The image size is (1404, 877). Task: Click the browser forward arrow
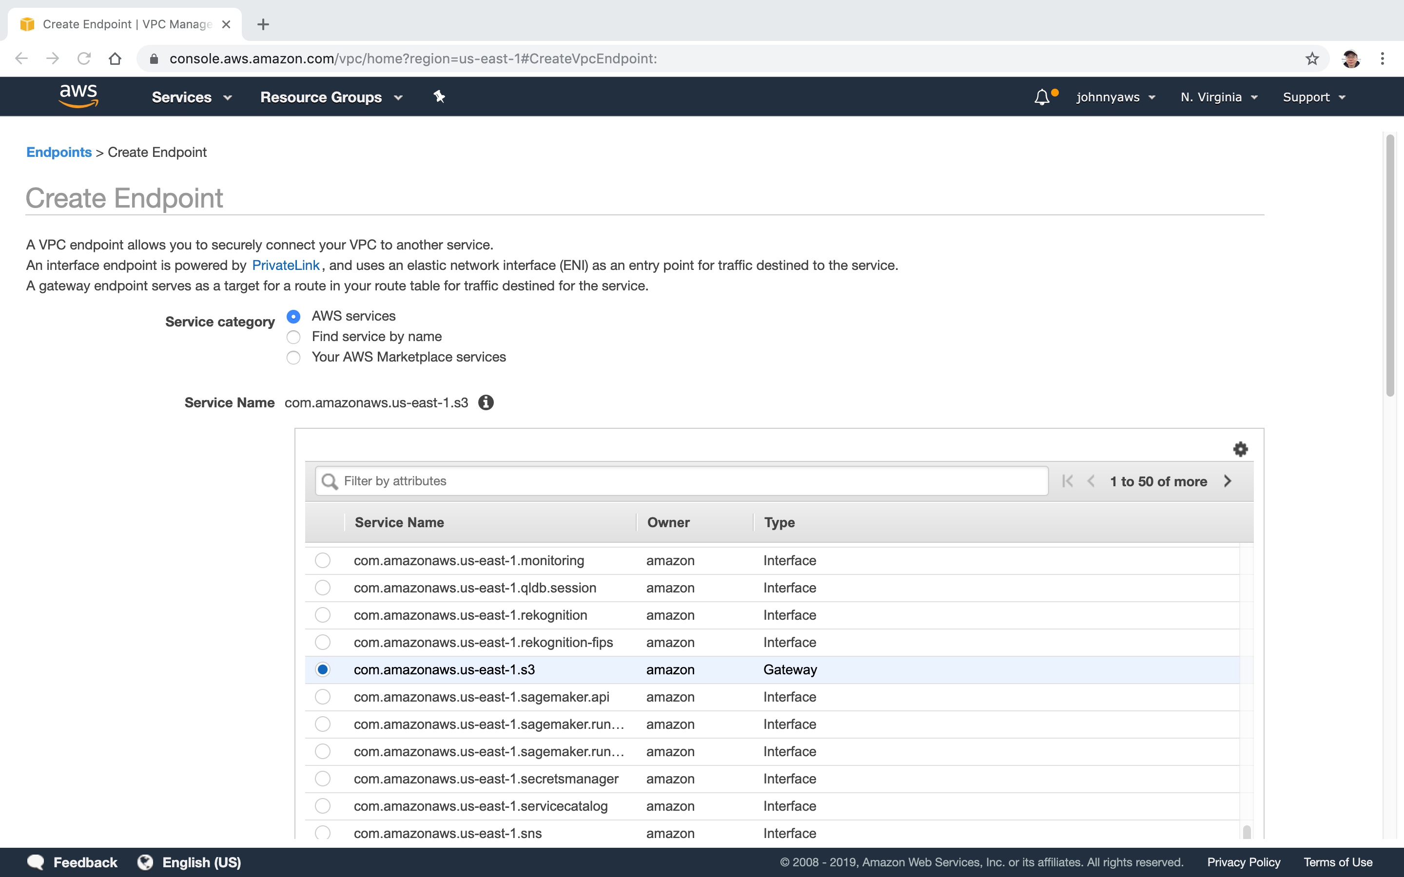pos(53,58)
